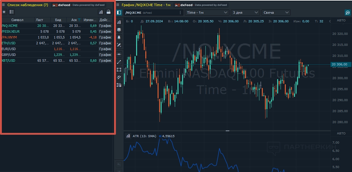Click the chart search icon top right
This screenshot has height=172, width=352.
pos(347,13)
